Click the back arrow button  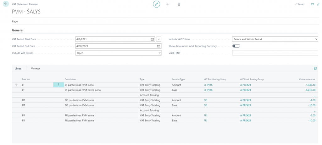point(6,4)
